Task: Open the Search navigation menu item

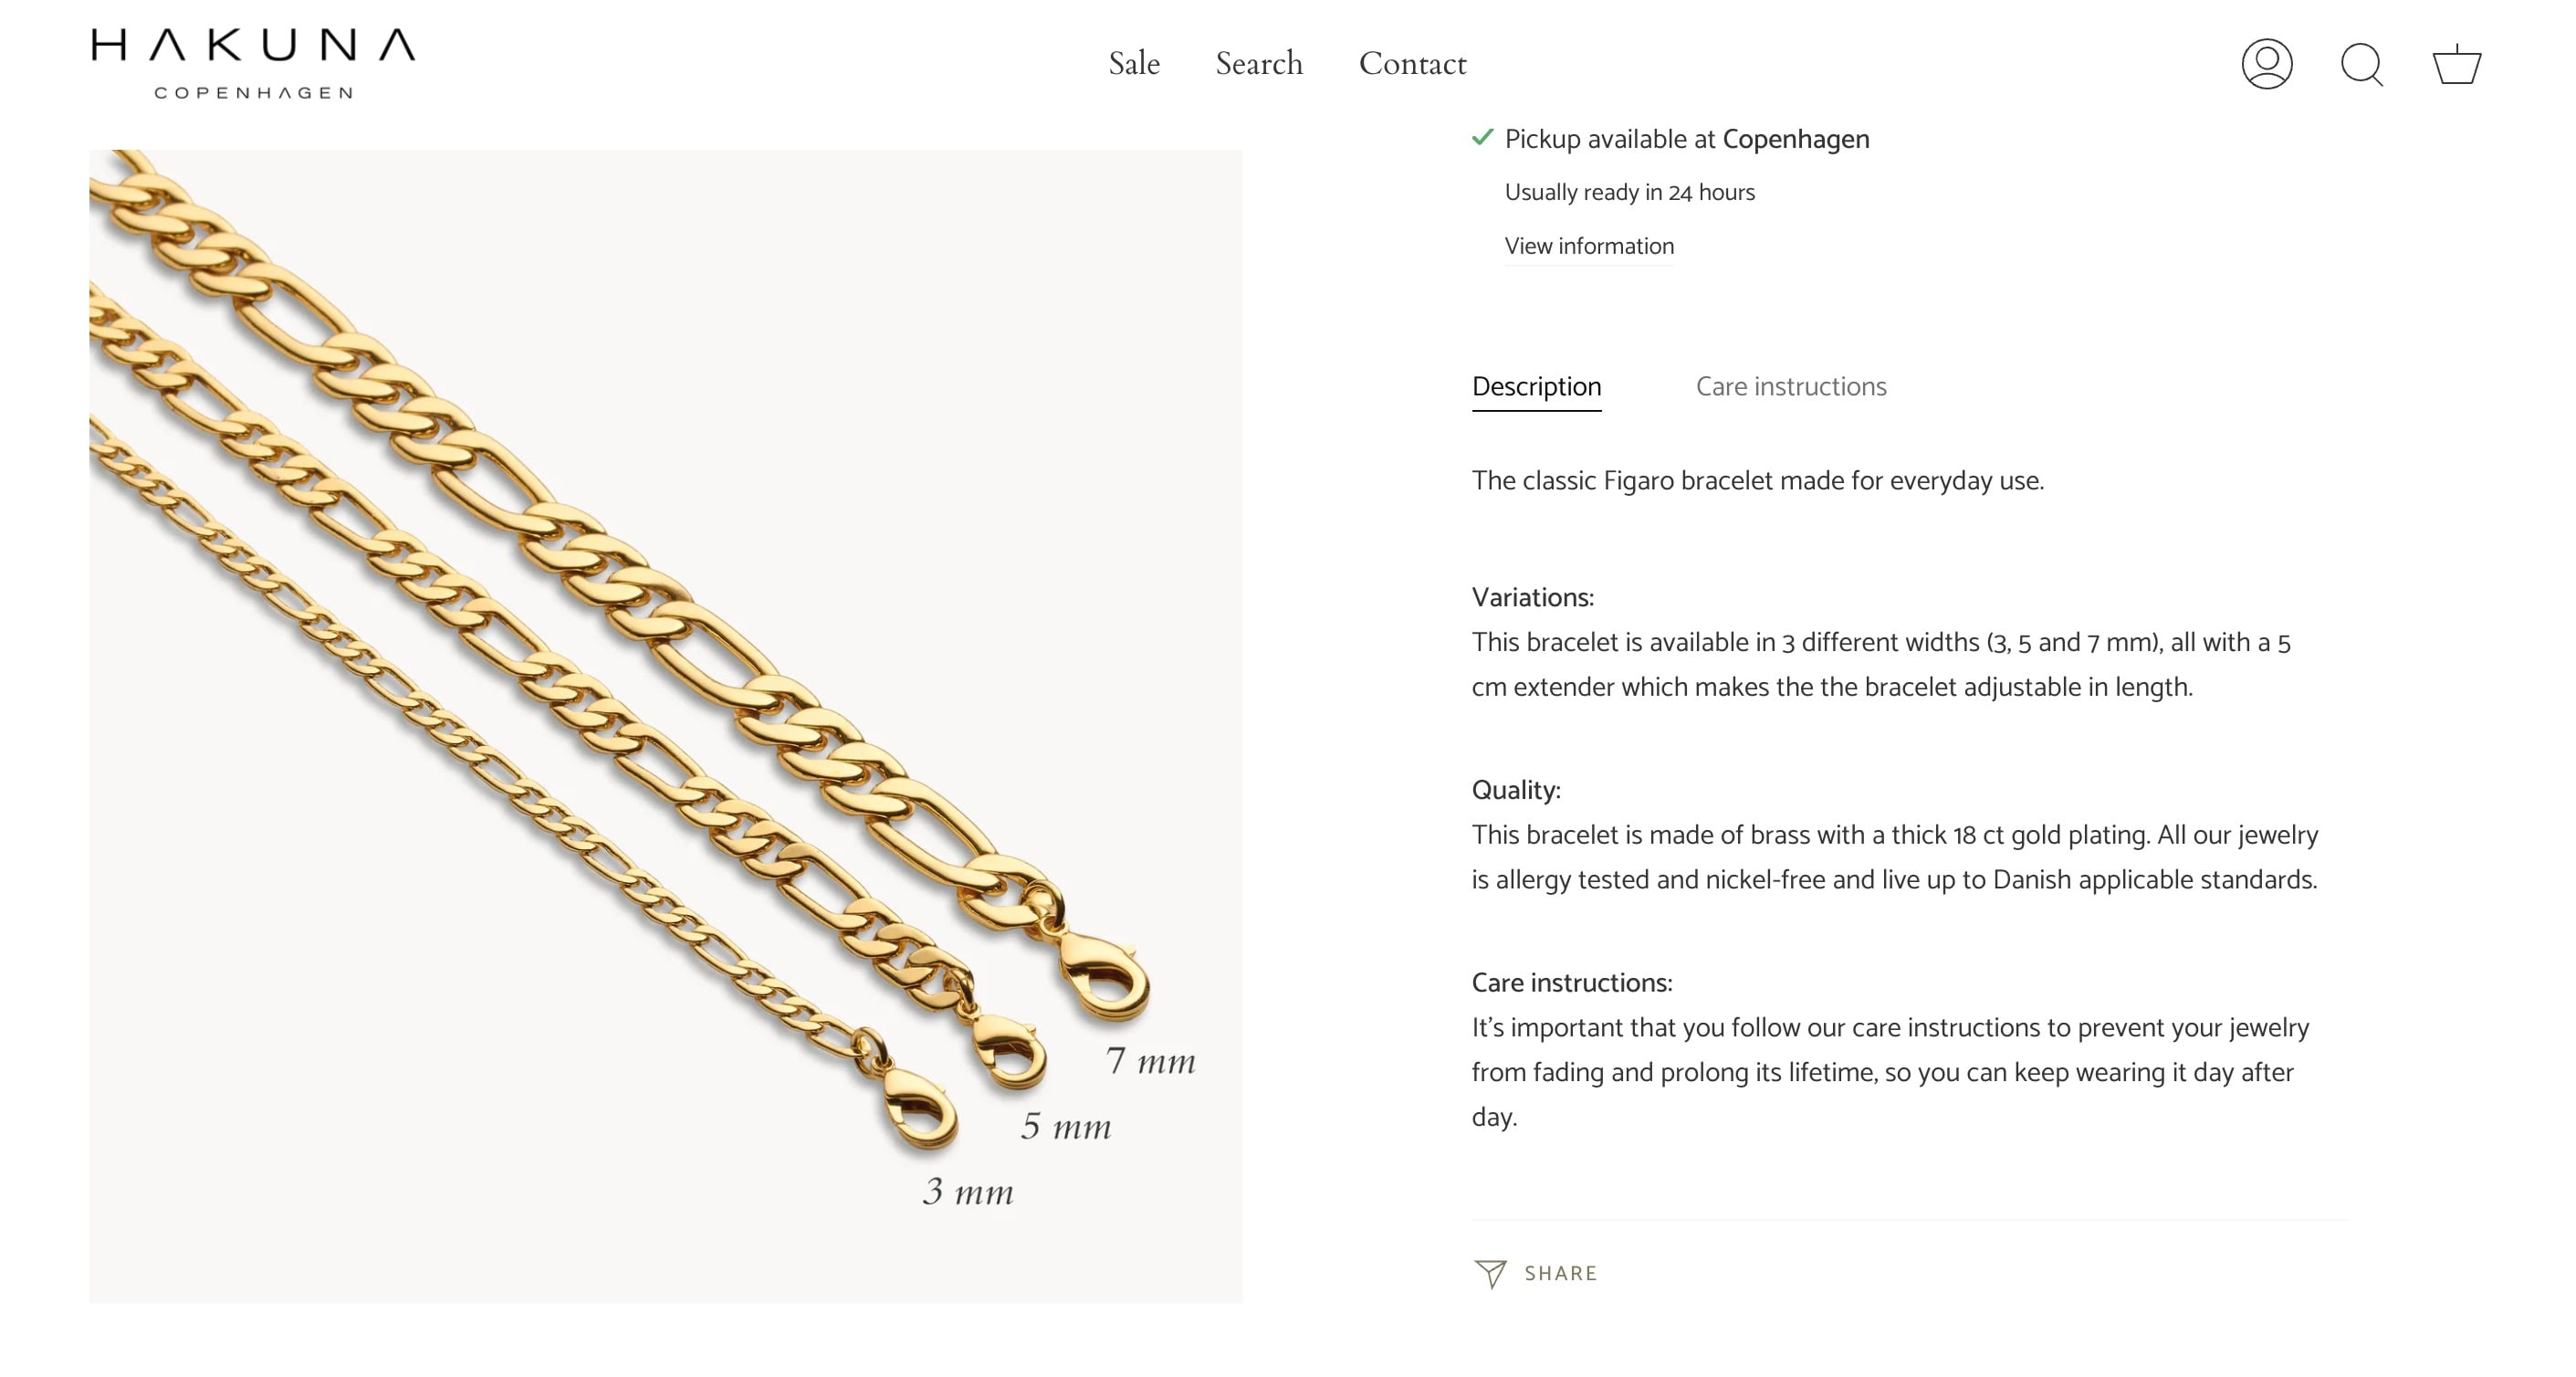Action: pyautogui.click(x=1259, y=64)
